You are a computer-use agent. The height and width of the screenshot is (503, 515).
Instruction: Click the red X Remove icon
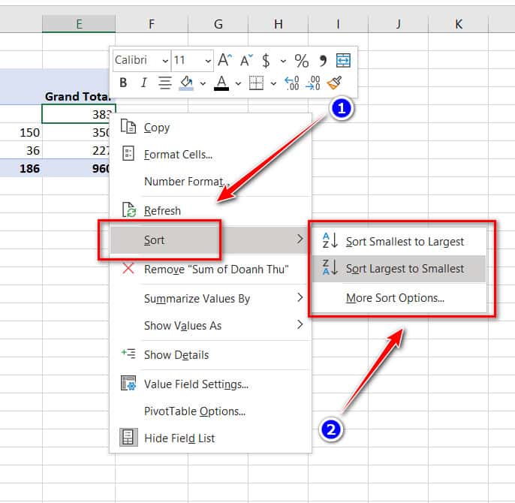tap(128, 268)
